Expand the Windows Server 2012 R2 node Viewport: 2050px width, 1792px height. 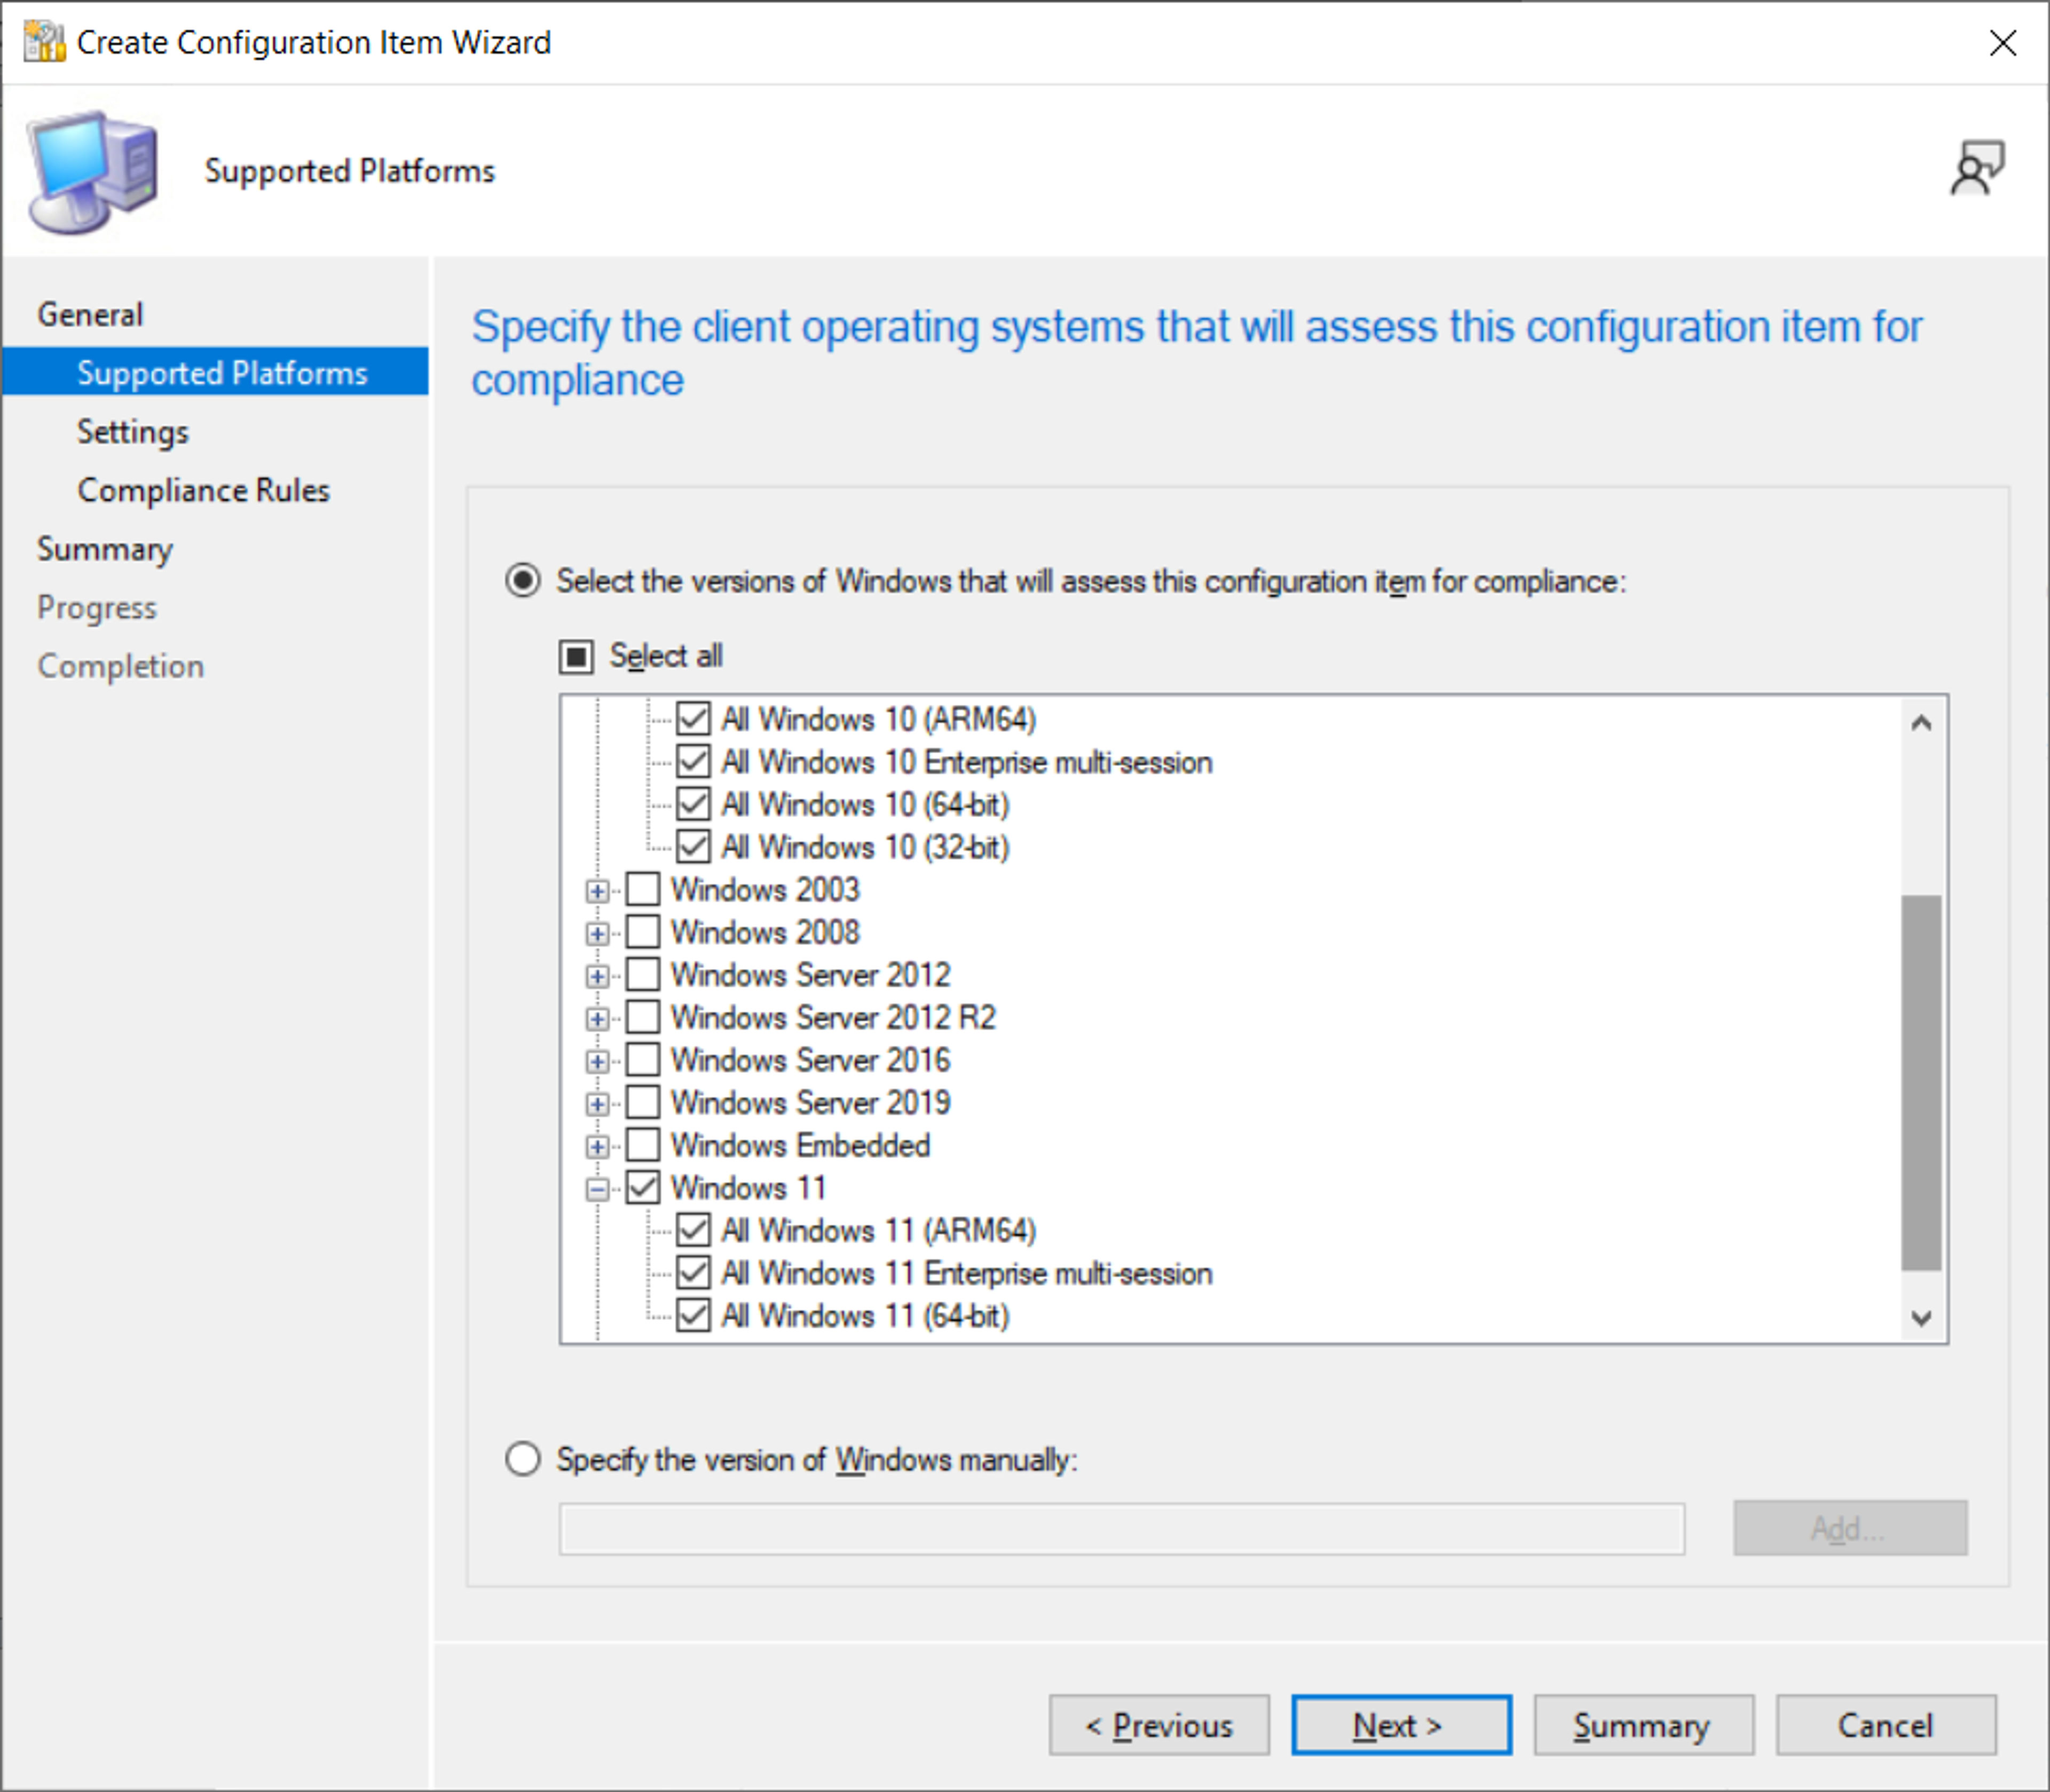(x=597, y=1018)
